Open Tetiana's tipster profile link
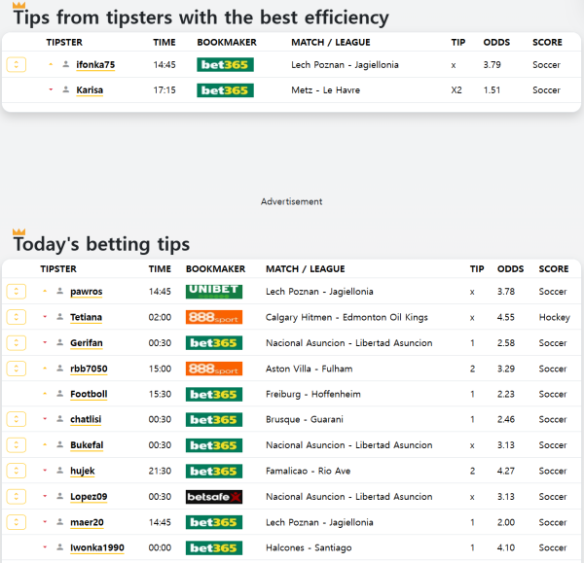 pyautogui.click(x=86, y=317)
